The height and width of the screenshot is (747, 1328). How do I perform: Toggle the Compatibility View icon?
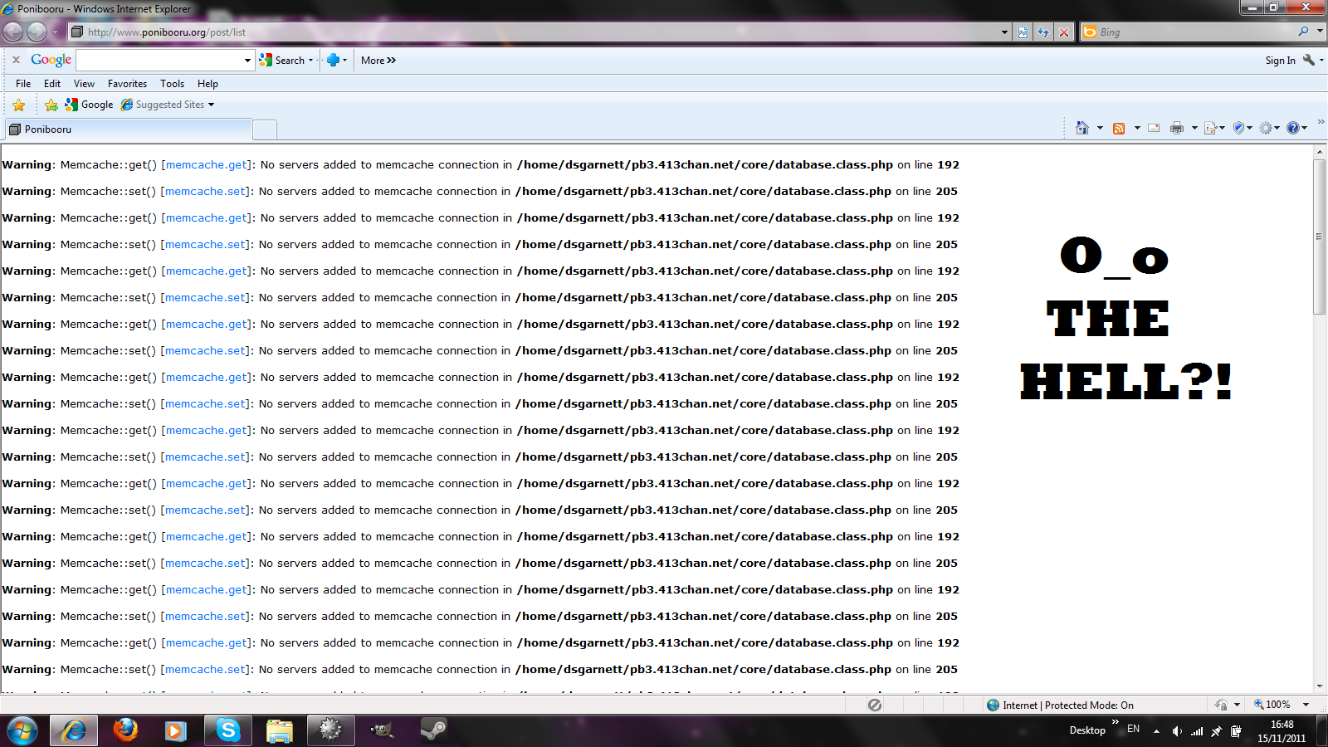click(x=1023, y=32)
